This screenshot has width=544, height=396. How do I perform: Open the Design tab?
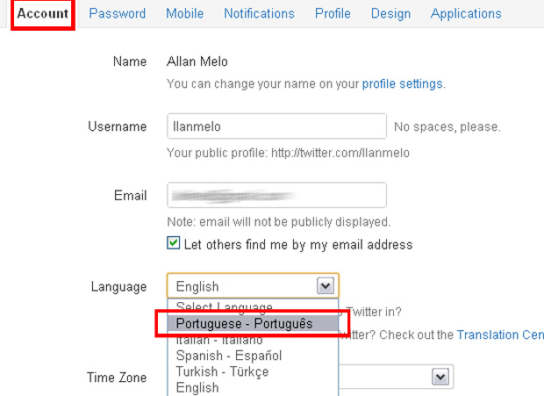(x=390, y=14)
